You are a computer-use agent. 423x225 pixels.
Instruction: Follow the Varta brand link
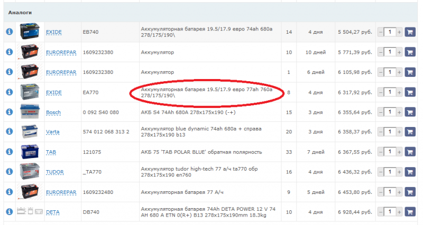52,132
